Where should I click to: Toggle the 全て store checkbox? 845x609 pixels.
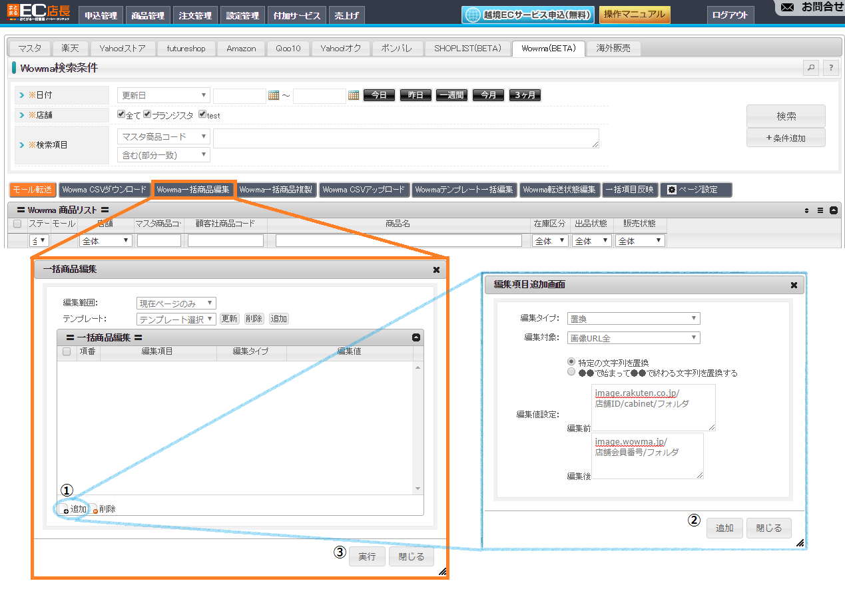[x=121, y=114]
